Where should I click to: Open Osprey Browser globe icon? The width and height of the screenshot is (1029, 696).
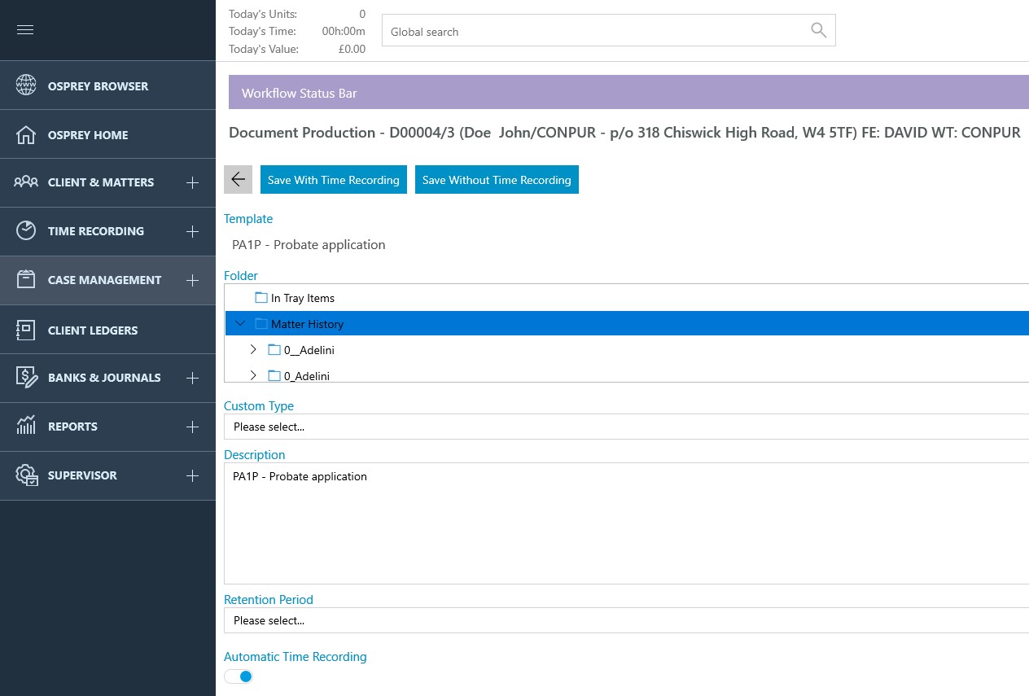(x=26, y=85)
